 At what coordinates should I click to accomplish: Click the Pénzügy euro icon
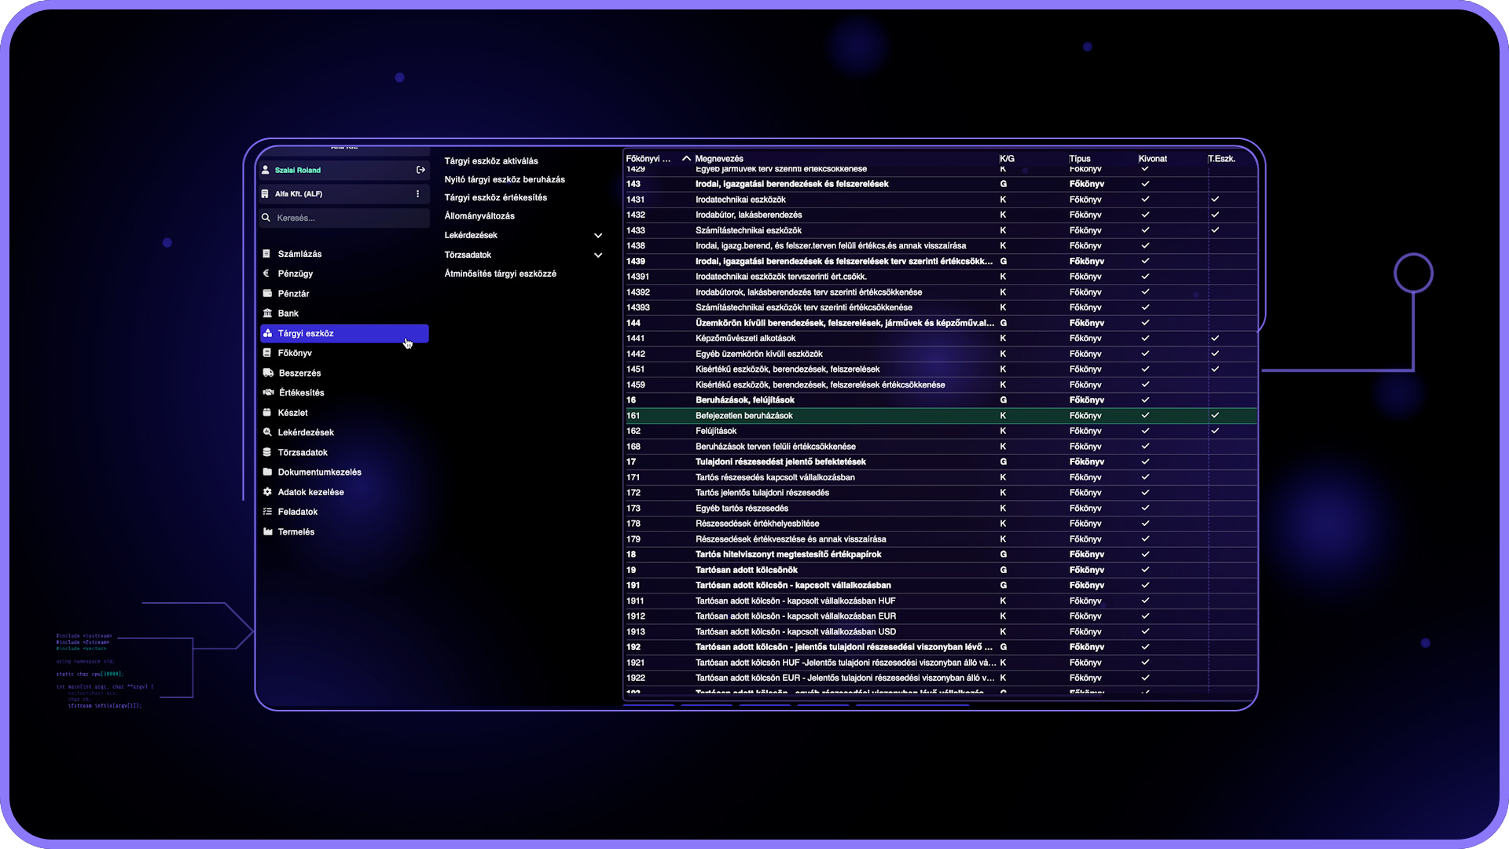click(266, 274)
